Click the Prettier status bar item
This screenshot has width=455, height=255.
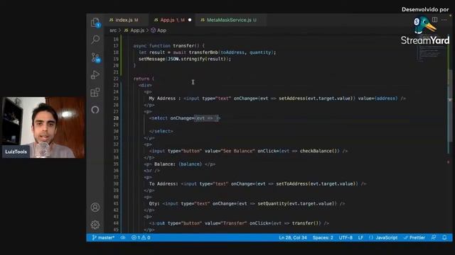pyautogui.click(x=414, y=237)
